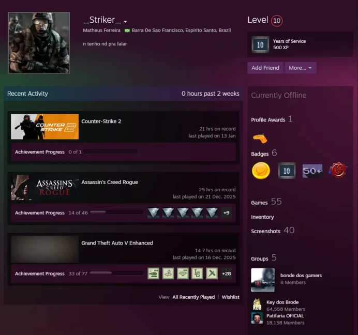Click the gold coin badge
Image resolution: width=358 pixels, height=335 pixels.
[x=261, y=171]
